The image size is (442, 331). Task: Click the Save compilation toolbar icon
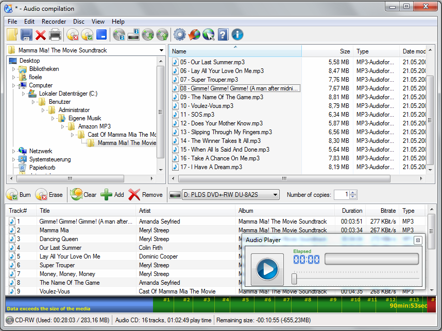[27, 34]
